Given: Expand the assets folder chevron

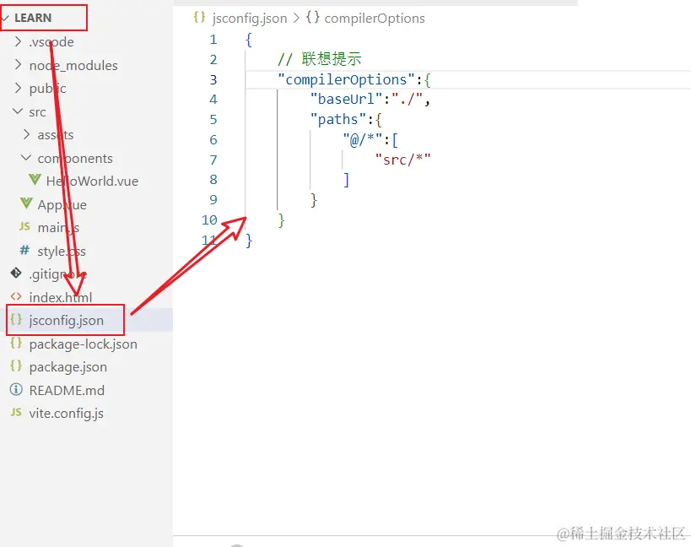Looking at the screenshot, I should (26, 134).
